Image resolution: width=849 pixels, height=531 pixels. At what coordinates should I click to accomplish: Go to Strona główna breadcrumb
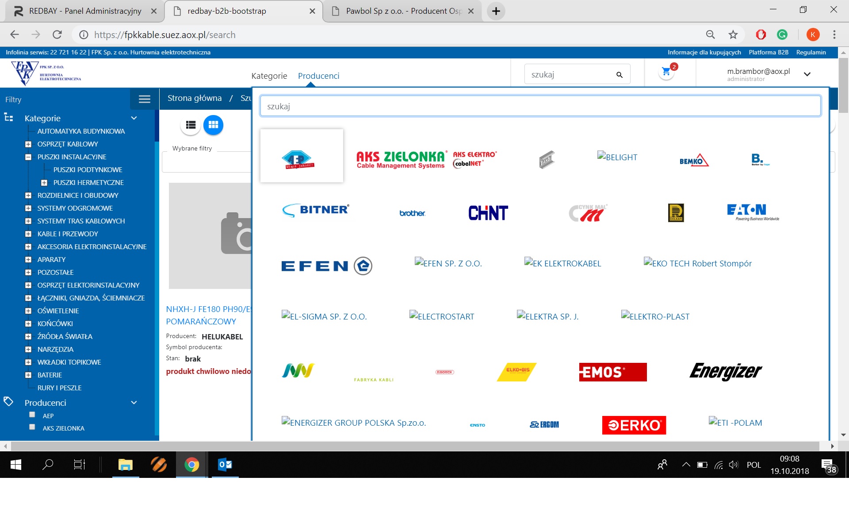(x=195, y=98)
